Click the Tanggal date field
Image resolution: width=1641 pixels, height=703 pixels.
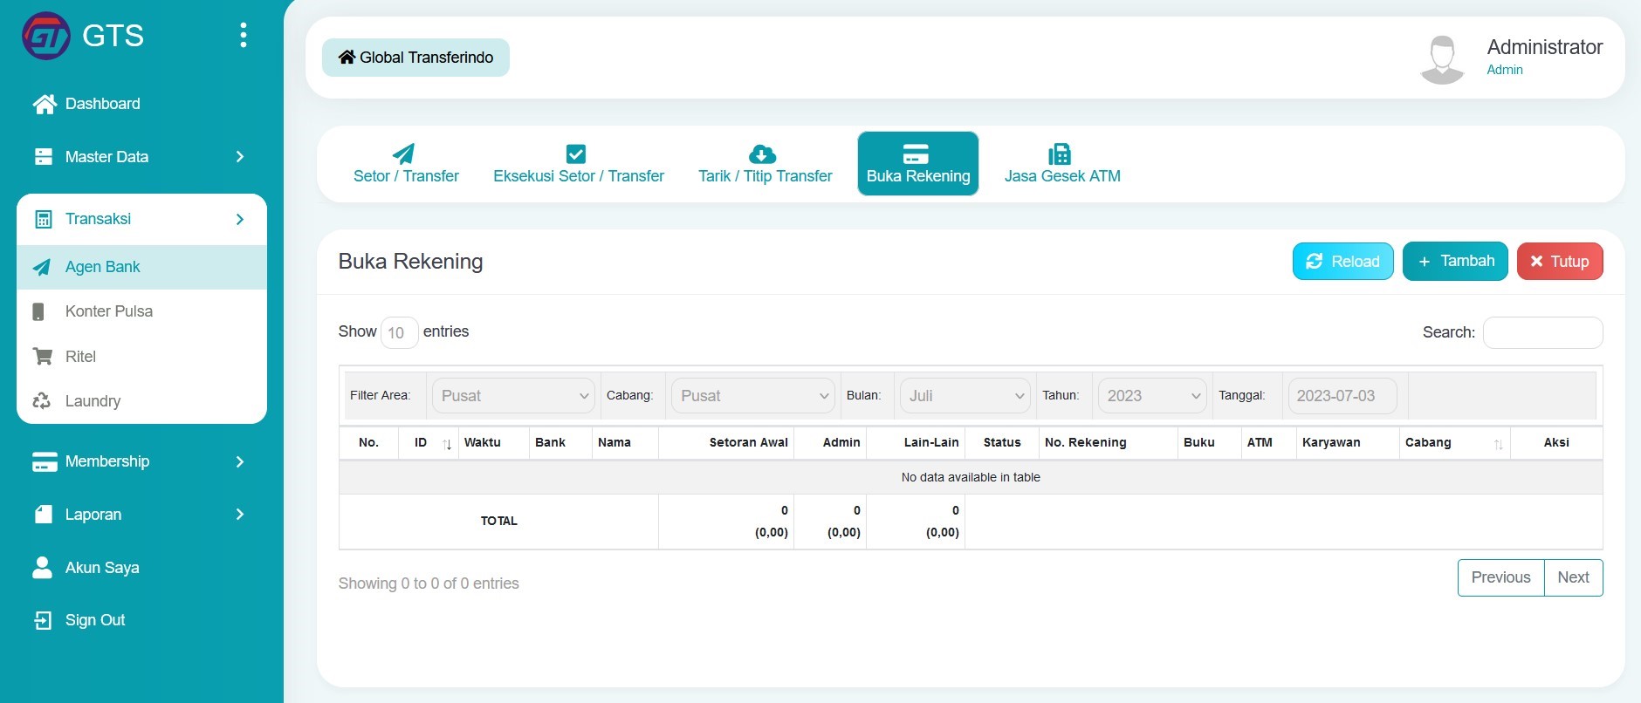click(x=1342, y=396)
